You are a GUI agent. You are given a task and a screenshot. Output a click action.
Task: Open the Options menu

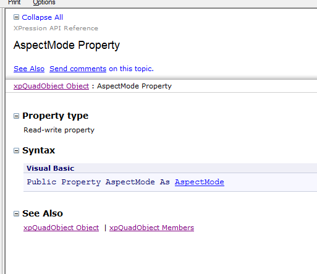(44, 2)
